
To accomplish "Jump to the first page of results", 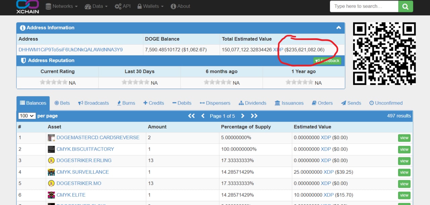I will (191, 116).
